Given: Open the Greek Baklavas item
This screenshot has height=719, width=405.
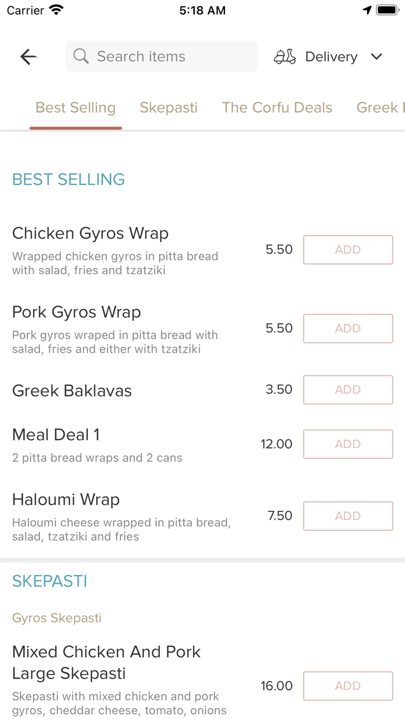Looking at the screenshot, I should coord(72,391).
